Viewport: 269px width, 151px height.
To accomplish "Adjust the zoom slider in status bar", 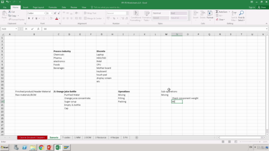I will 250,142.
